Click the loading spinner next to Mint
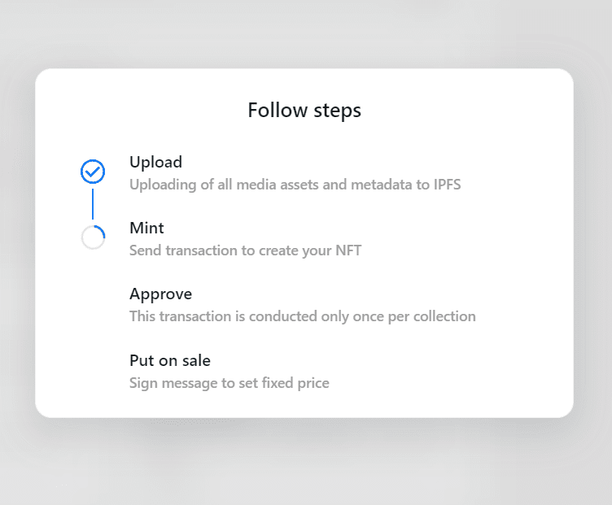The height and width of the screenshot is (505, 612). 93,237
